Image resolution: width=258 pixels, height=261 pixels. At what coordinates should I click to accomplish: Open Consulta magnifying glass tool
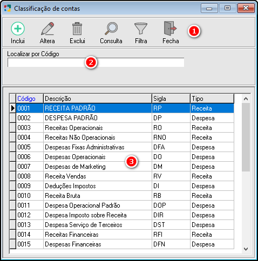point(111,29)
